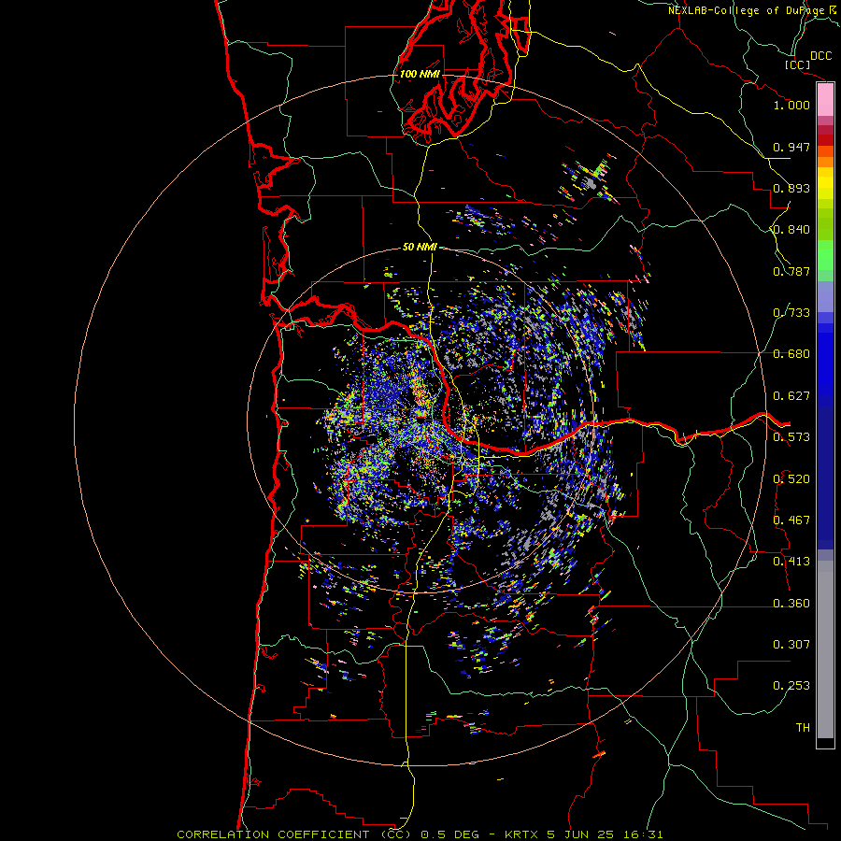Screen dimensions: 841x841
Task: Pick the dark navy color bar segment
Action: [825, 472]
